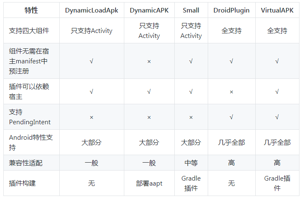Screen dimensions: 307x201
Task: Click the √ in 插件可以依赖宿主 row under Small
Action: coord(191,92)
